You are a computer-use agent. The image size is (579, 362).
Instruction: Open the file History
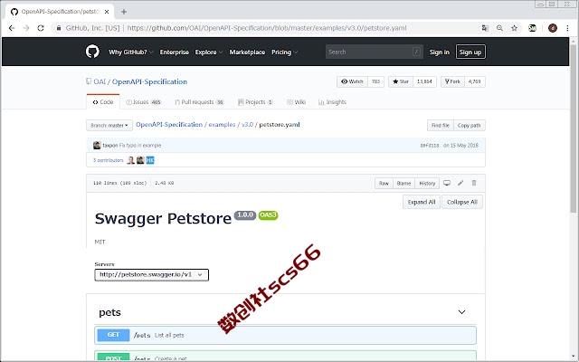427,183
